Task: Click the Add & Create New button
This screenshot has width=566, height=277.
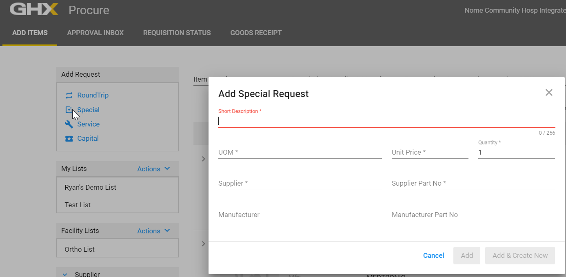Action: coord(520,255)
